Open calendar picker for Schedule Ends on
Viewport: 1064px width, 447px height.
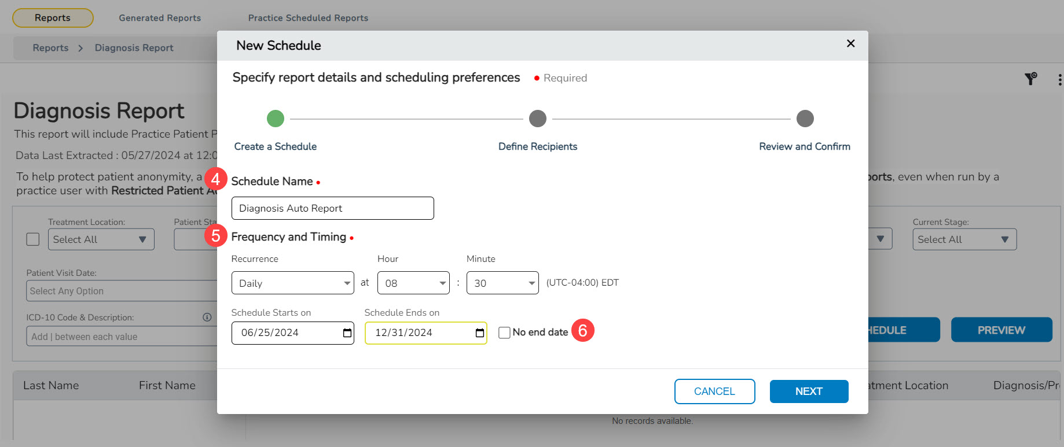tap(479, 333)
